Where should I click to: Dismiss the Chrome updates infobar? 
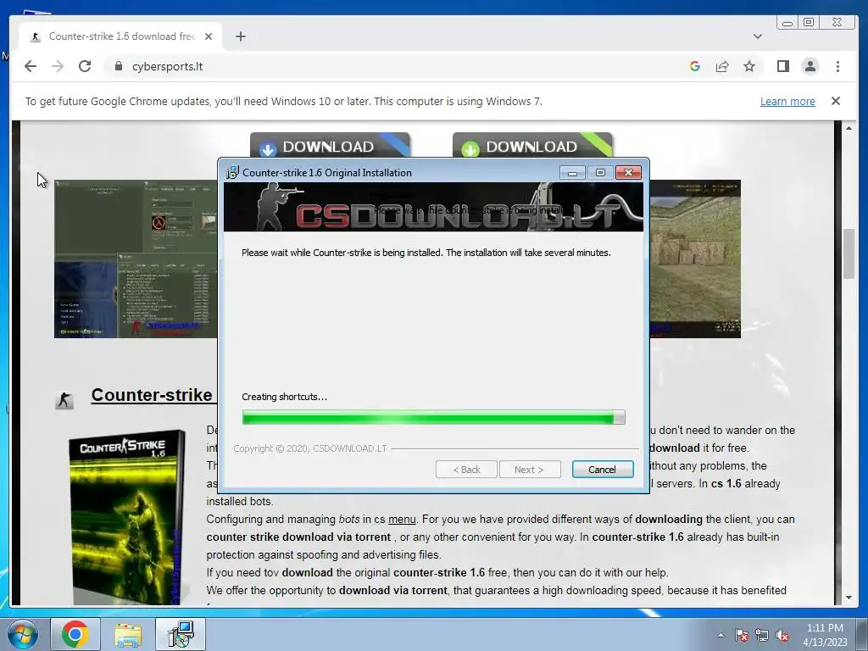coord(835,101)
